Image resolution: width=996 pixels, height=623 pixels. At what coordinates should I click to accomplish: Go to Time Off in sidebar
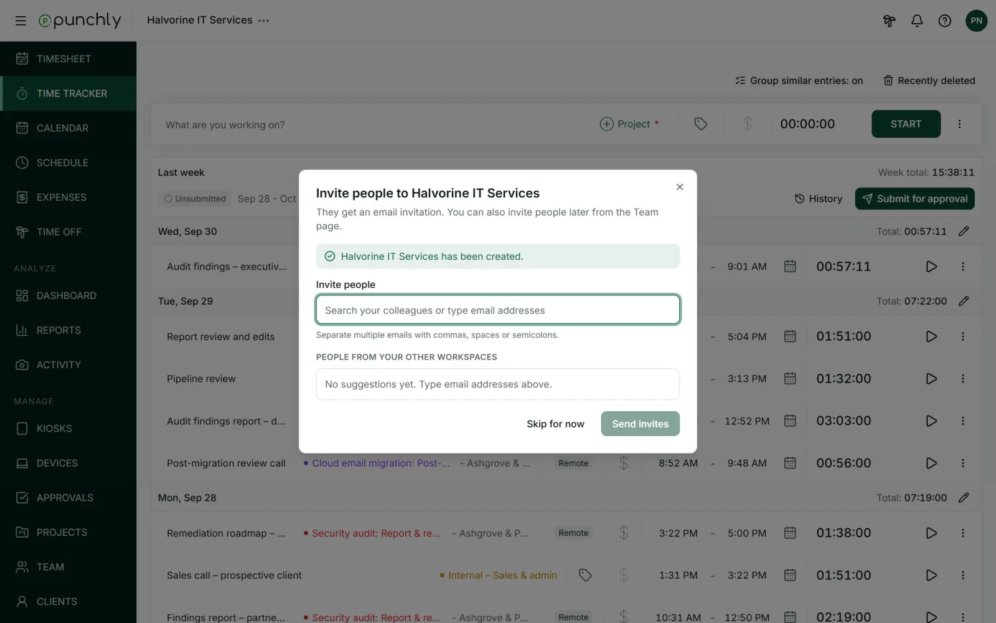point(68,232)
